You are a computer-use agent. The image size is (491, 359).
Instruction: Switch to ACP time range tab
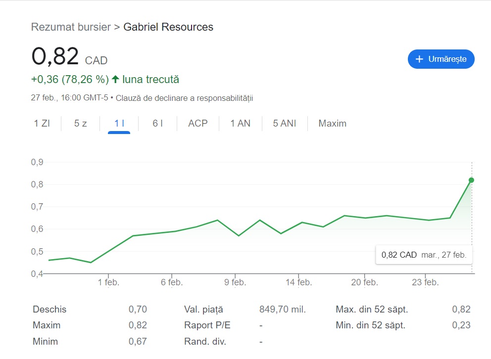pyautogui.click(x=198, y=124)
